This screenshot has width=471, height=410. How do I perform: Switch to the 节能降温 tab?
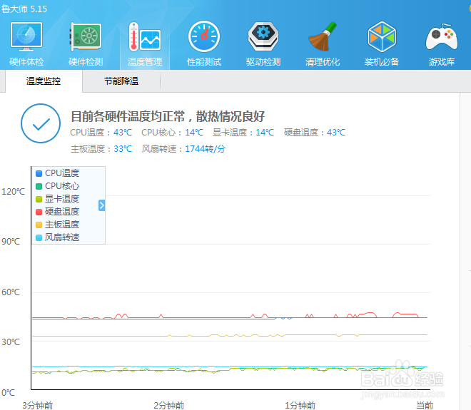point(121,81)
